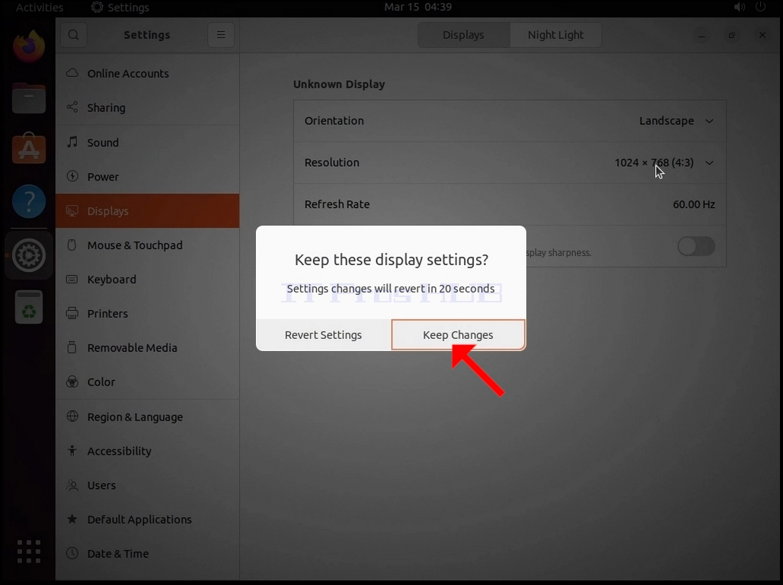This screenshot has height=585, width=783.
Task: Open the Settings app menu in top bar
Action: [x=120, y=7]
